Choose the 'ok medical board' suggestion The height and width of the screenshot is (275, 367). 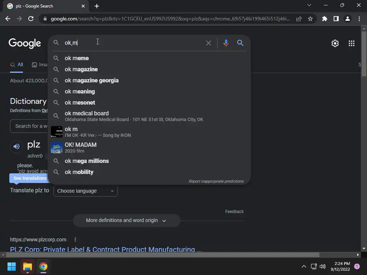pos(149,116)
